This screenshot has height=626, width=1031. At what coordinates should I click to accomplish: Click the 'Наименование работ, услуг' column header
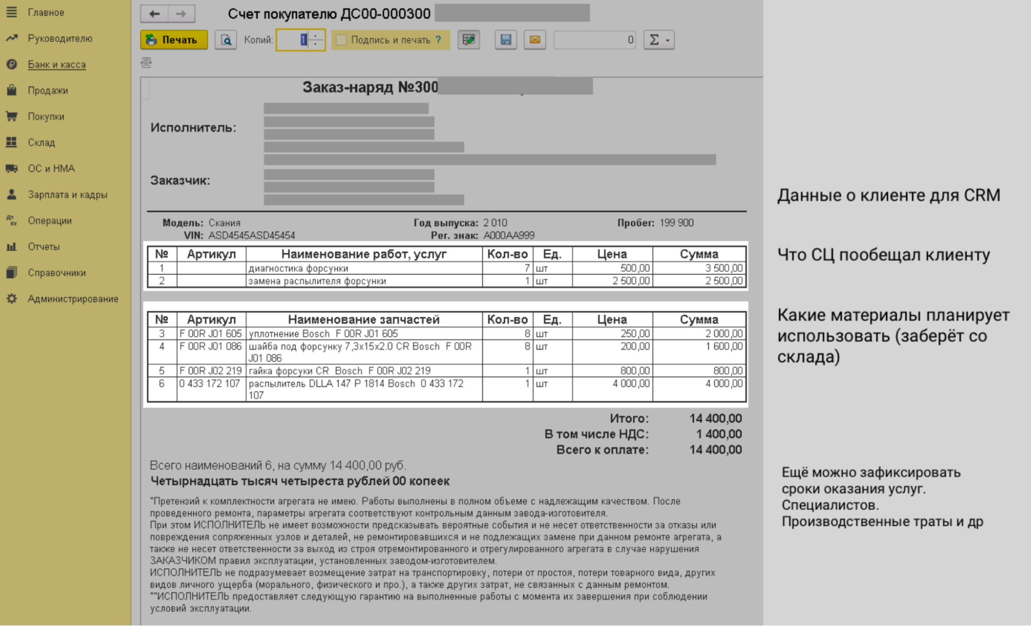pyautogui.click(x=364, y=254)
